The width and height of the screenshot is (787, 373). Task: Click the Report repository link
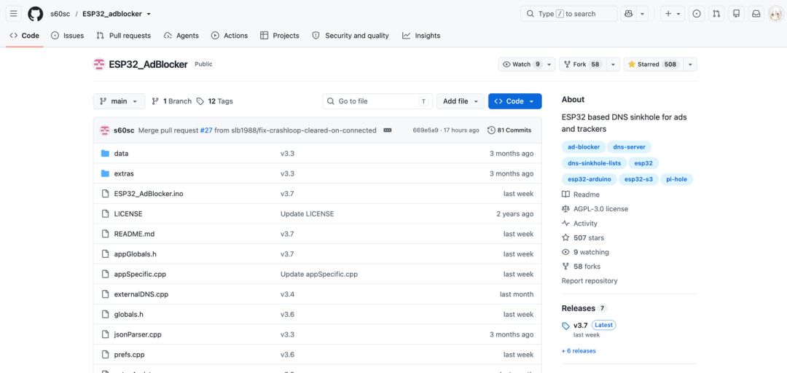pos(590,280)
